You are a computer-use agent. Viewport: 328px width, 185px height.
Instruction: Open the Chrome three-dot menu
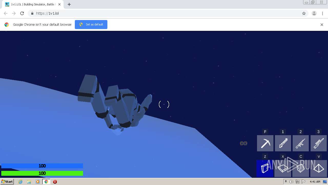pos(322,13)
